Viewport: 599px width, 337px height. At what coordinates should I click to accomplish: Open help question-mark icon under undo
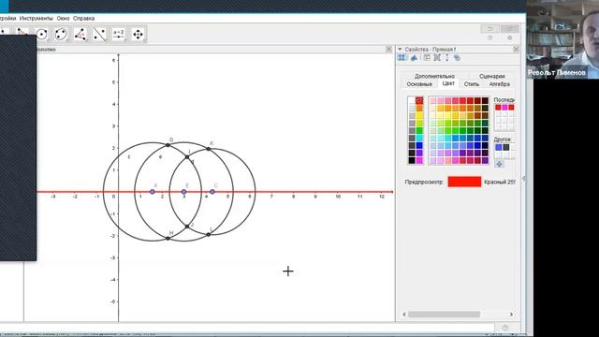[490, 37]
